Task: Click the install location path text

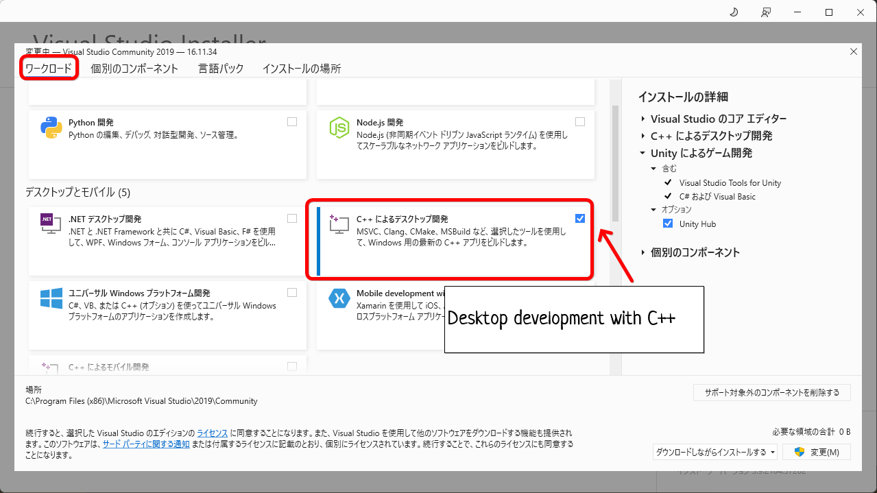Action: coord(141,401)
